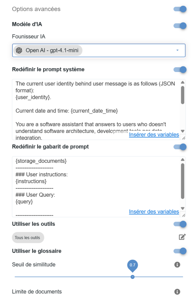This screenshot has height=296, width=194.
Task: Open the Founisseur IA dropdown arrow
Action: click(177, 50)
